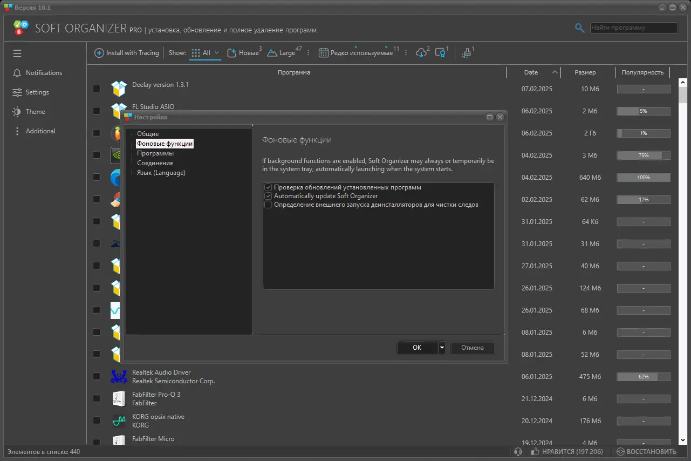Click the Soft Organizer logo icon
Viewport: 691px width, 461px height.
click(x=20, y=28)
